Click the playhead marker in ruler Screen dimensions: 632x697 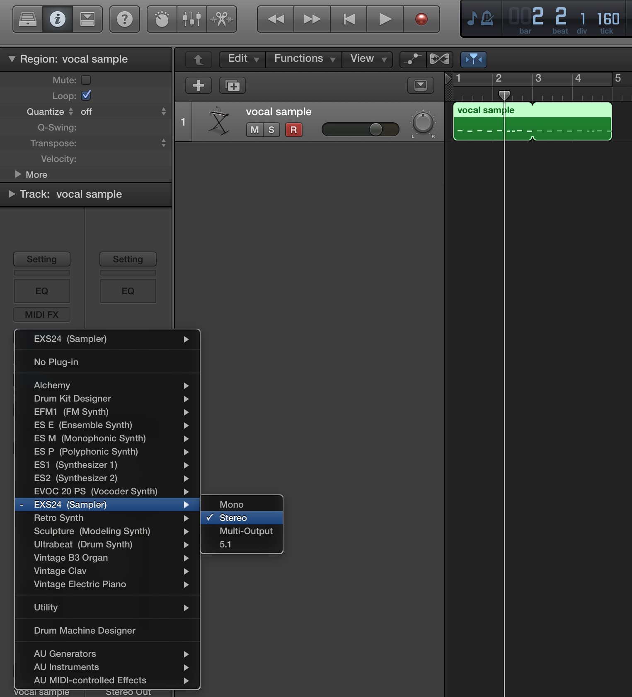click(x=504, y=95)
